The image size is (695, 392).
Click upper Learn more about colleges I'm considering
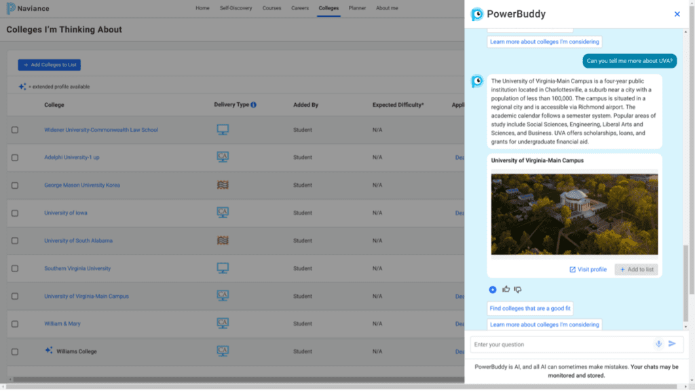click(544, 41)
